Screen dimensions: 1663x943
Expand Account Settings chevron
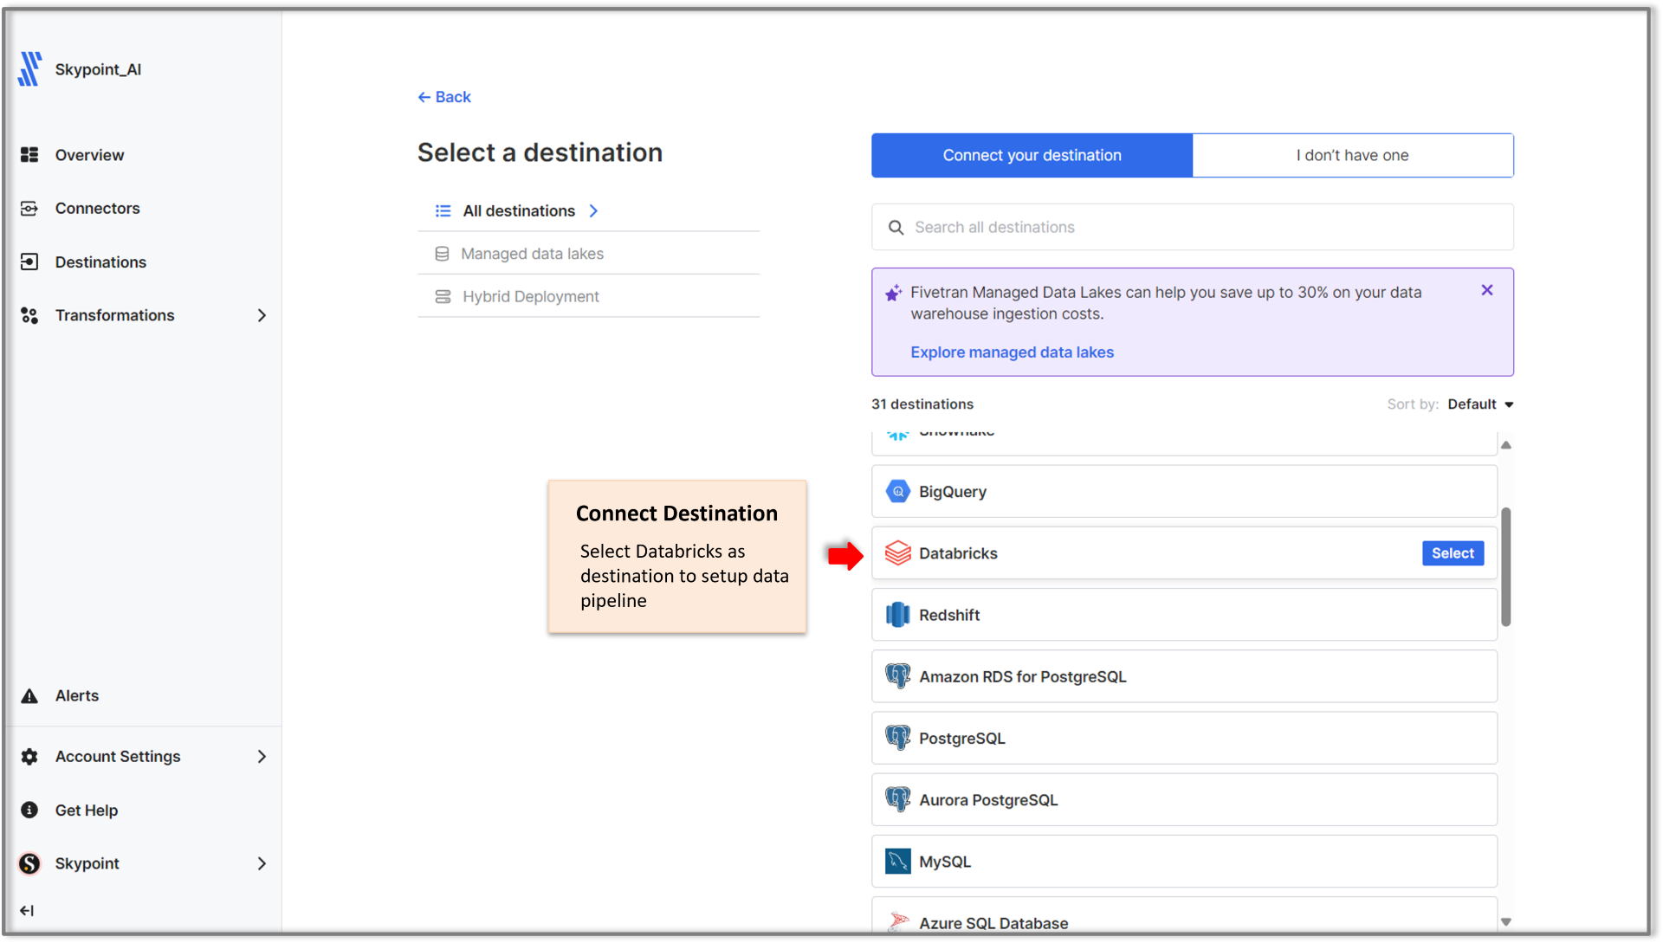click(x=262, y=757)
